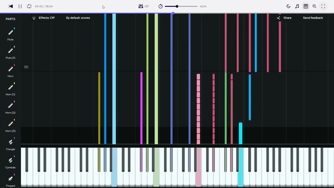Select the Horn part icon
The height and width of the screenshot is (188, 334).
click(10, 69)
